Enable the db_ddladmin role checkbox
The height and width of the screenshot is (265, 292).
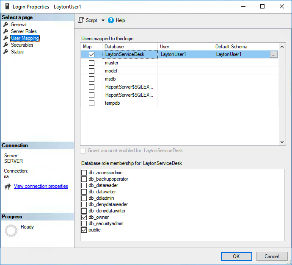84,198
